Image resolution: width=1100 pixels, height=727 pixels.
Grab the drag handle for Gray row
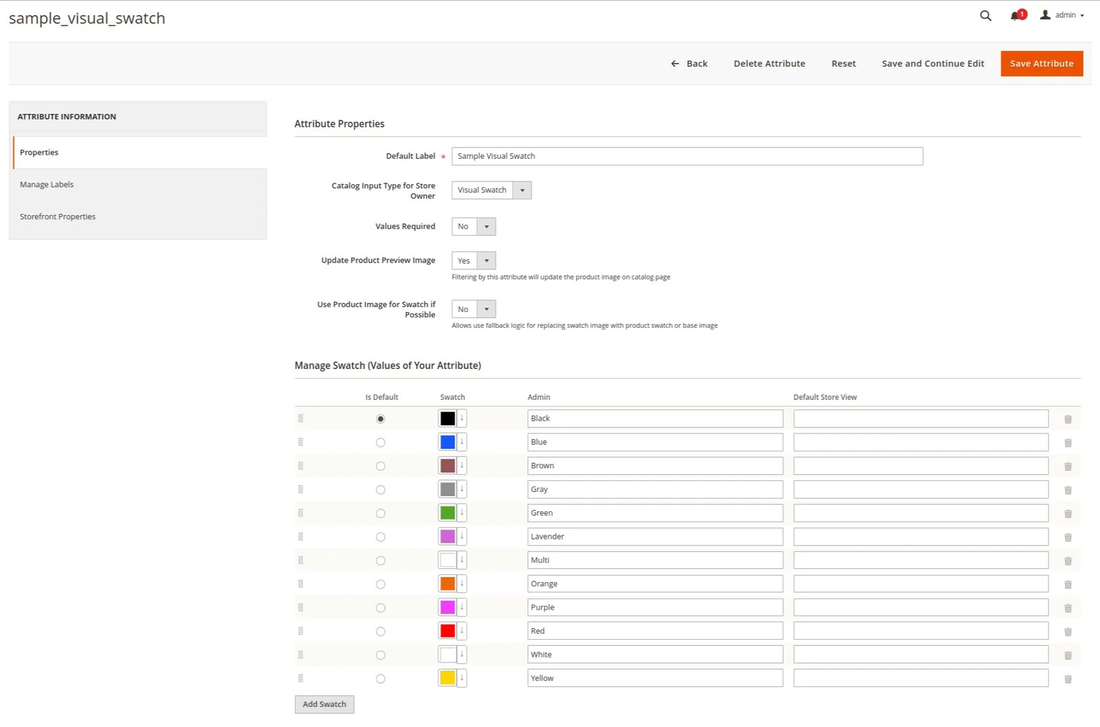click(x=300, y=489)
